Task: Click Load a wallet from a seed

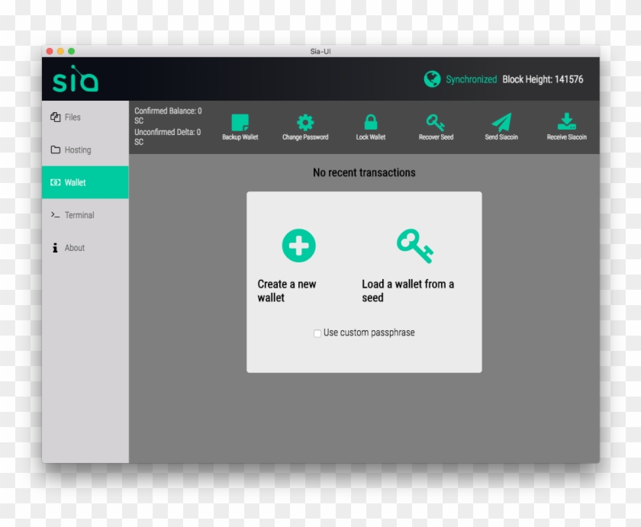Action: point(407,291)
